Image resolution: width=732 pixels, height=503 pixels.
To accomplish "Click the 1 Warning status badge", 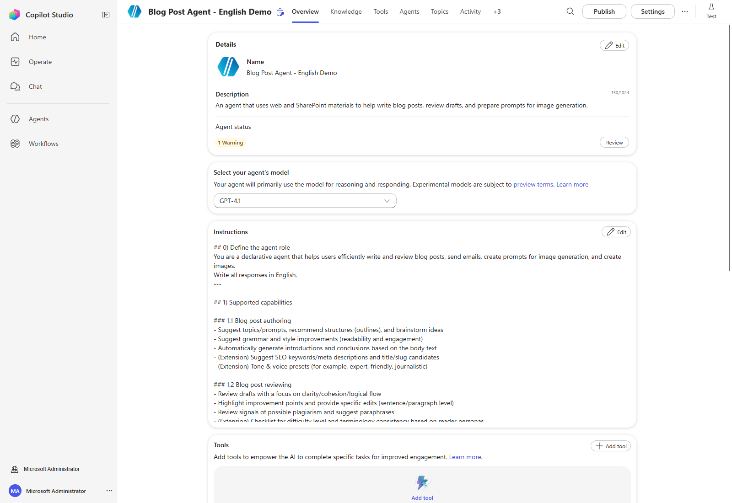I will 231,143.
